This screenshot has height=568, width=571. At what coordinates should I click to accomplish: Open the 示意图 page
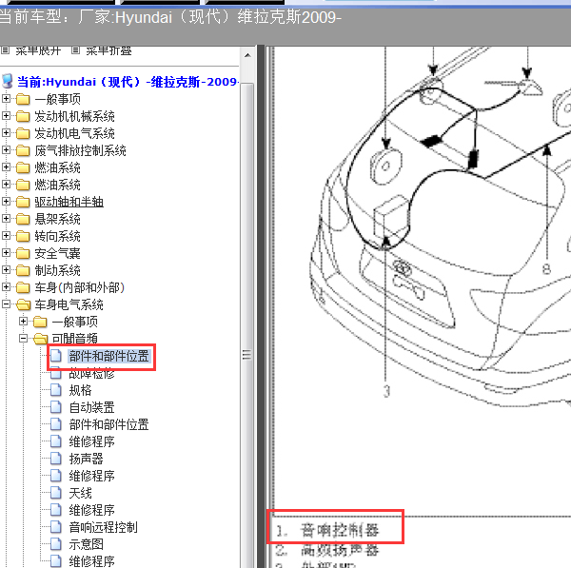[86, 544]
